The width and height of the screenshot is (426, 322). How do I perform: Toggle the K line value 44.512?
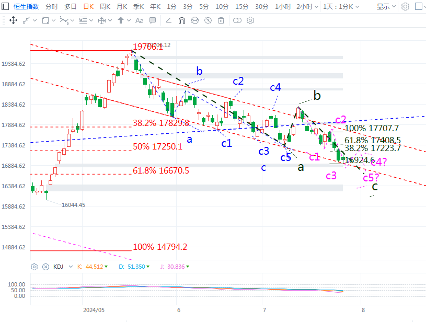[x=93, y=267]
